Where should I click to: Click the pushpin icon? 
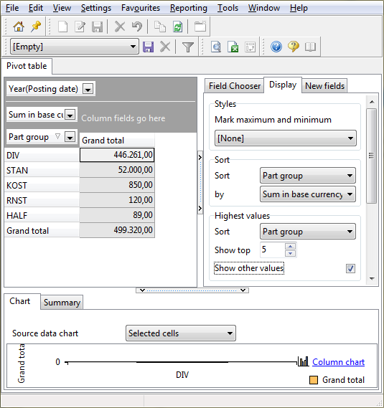point(36,27)
